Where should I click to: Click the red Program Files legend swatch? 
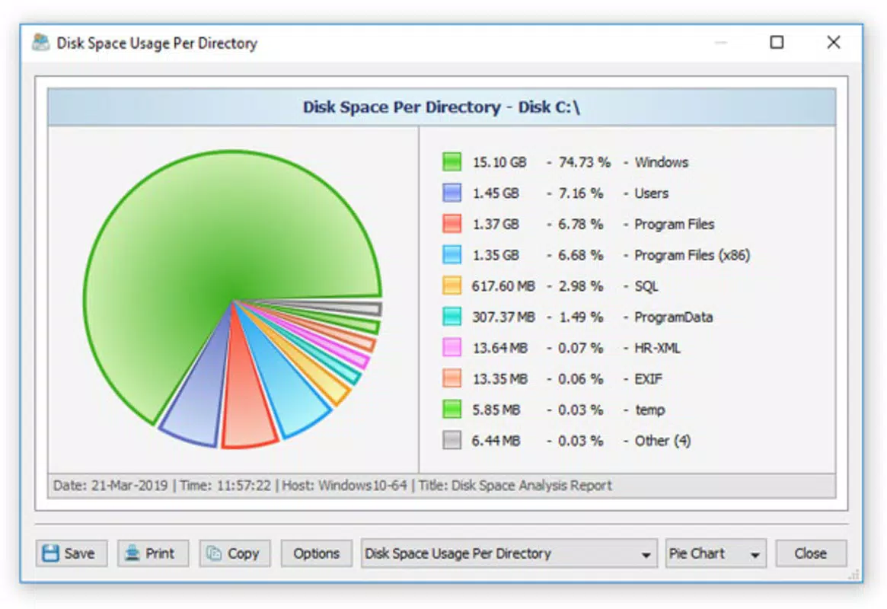coord(451,224)
